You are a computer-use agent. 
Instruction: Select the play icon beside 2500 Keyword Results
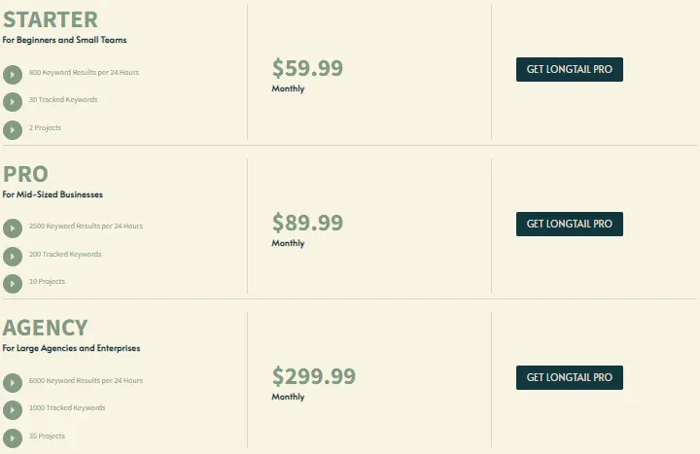click(x=13, y=228)
